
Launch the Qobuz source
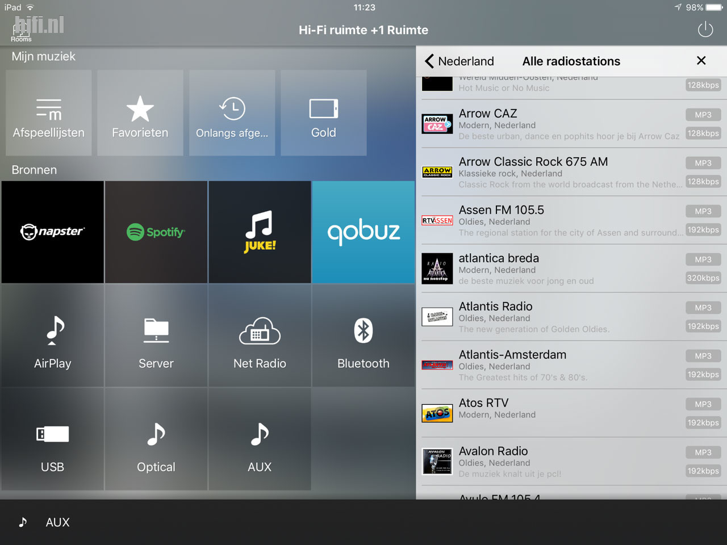(363, 232)
